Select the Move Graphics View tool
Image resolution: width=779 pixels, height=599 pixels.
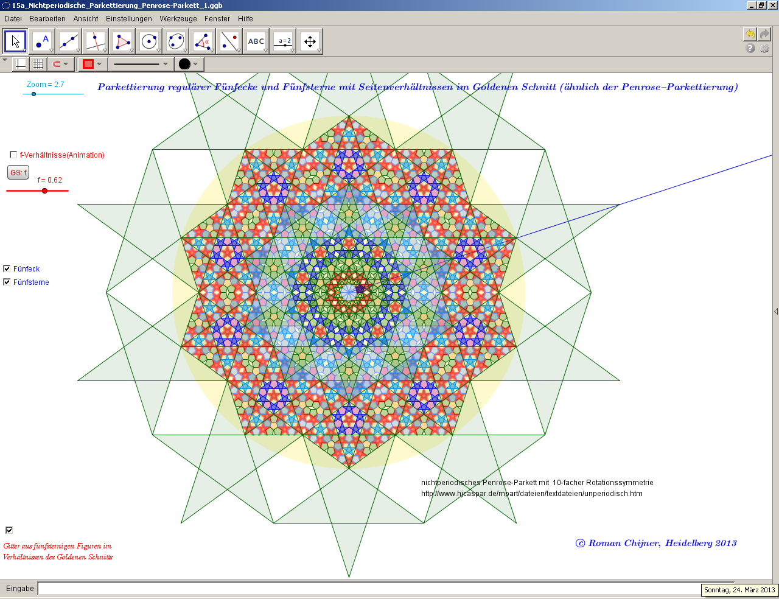pyautogui.click(x=310, y=41)
